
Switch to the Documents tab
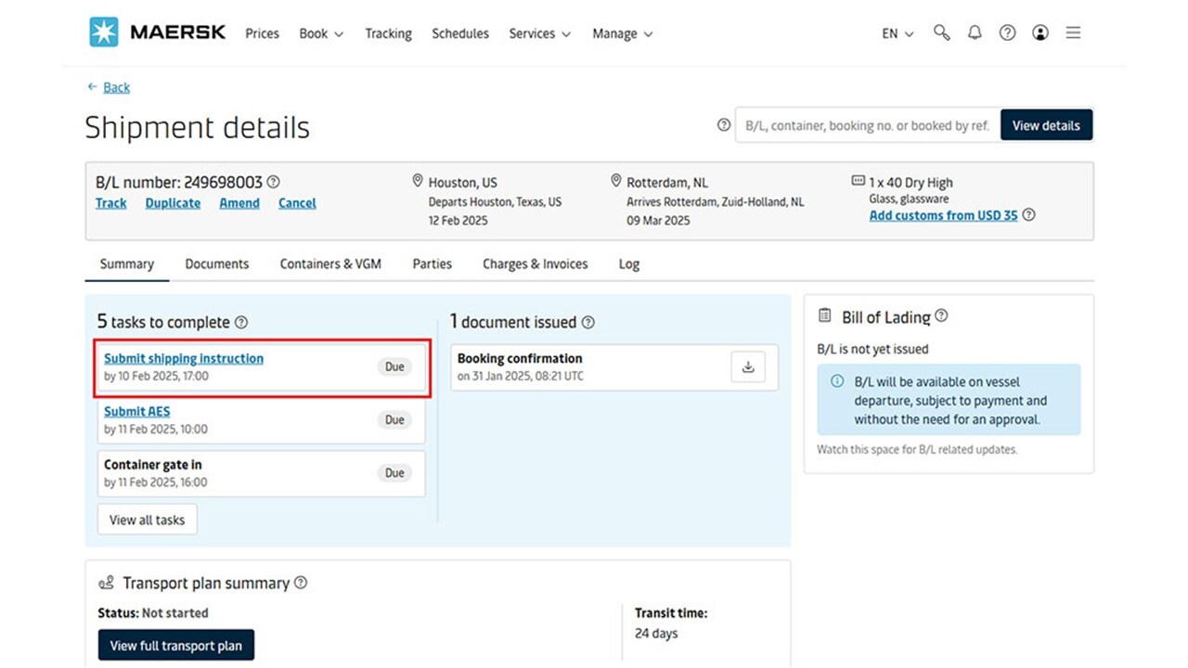click(216, 263)
